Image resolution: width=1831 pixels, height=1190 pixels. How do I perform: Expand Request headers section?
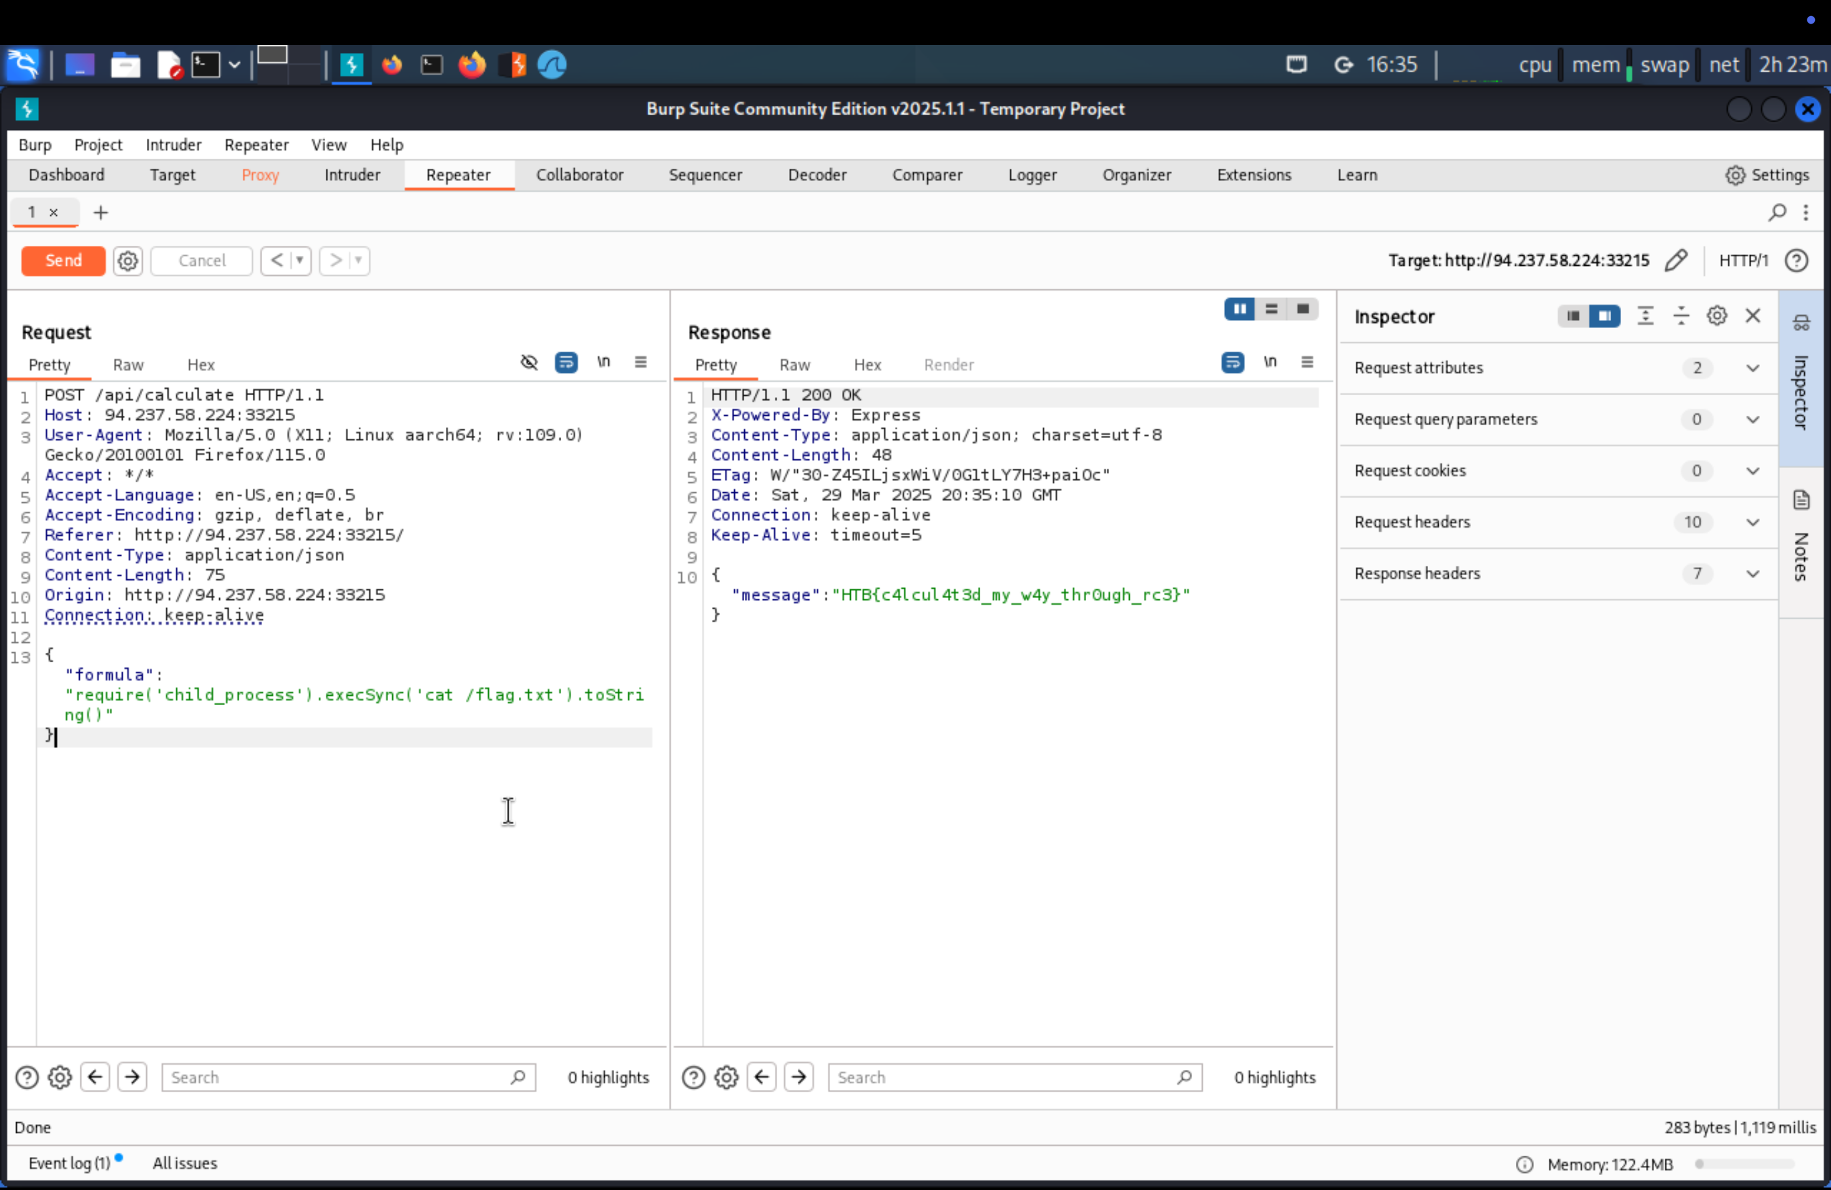tap(1558, 523)
